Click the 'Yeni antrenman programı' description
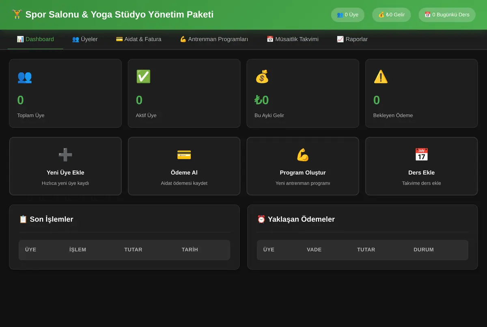The image size is (487, 327). click(x=303, y=183)
